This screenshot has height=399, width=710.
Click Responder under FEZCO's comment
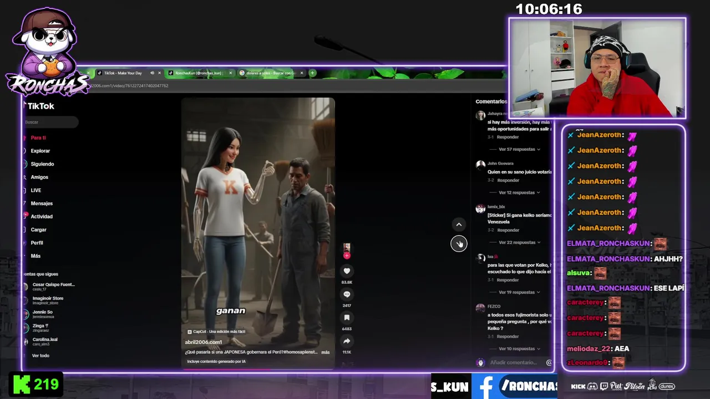[x=508, y=336]
